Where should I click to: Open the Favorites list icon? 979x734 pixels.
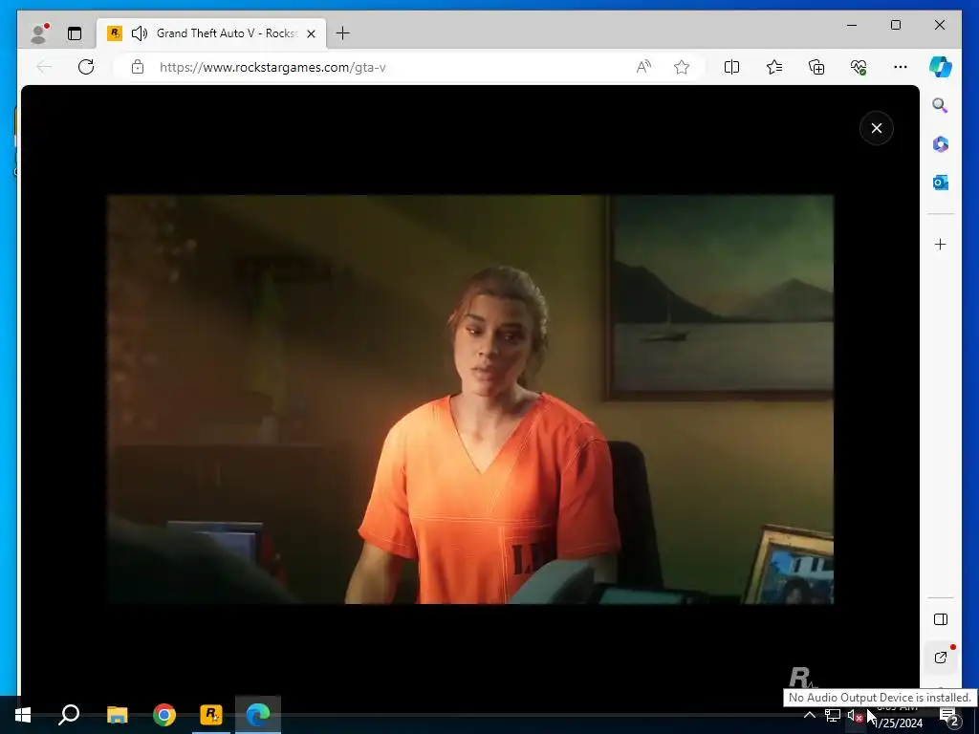coord(774,67)
